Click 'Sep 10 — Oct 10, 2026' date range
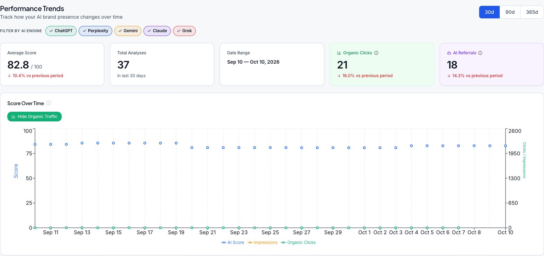Screen dimensions: 544x256 pos(253,62)
